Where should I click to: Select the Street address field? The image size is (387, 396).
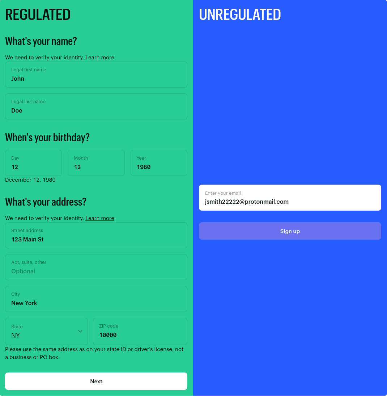(x=96, y=235)
